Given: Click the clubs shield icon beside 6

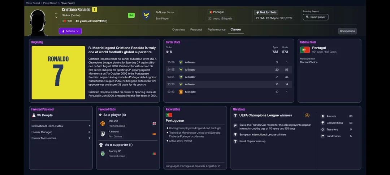Looking at the screenshot, I should [167, 52].
